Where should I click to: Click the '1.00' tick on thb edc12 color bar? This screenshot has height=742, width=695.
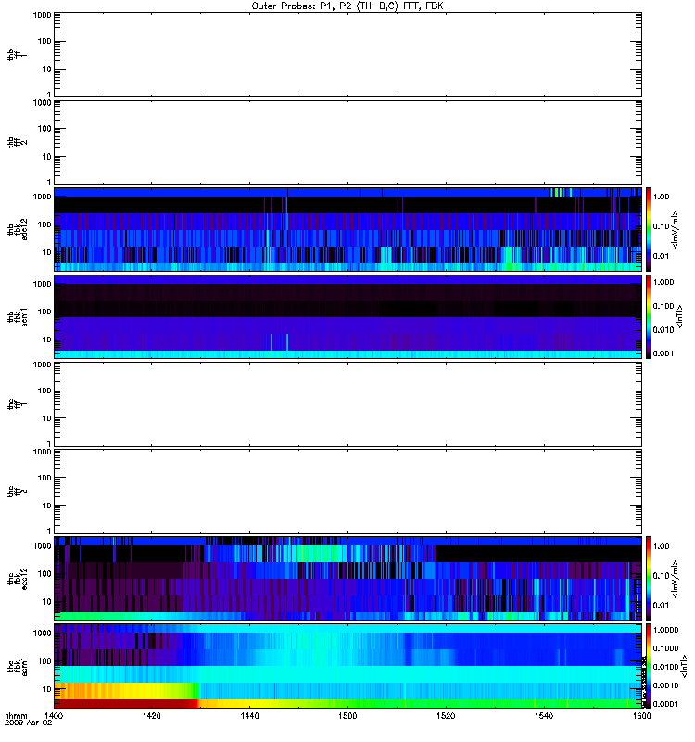pyautogui.click(x=661, y=197)
